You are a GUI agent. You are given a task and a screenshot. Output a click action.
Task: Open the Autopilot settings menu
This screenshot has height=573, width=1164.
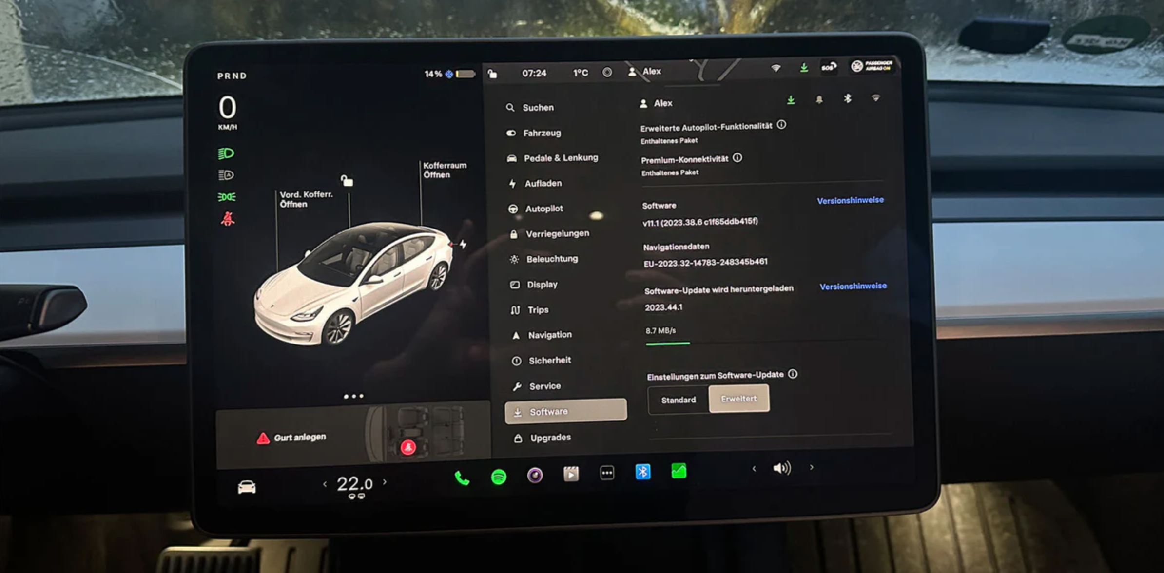pos(536,209)
